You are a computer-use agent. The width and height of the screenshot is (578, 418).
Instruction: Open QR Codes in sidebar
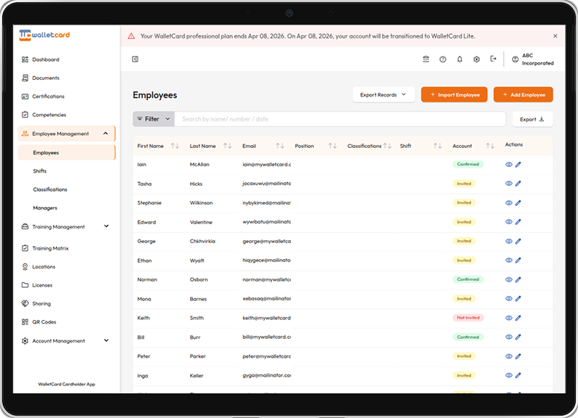pos(39,322)
